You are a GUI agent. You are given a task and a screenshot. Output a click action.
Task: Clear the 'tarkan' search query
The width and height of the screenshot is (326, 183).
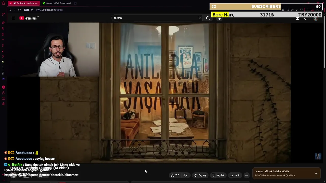click(x=200, y=18)
